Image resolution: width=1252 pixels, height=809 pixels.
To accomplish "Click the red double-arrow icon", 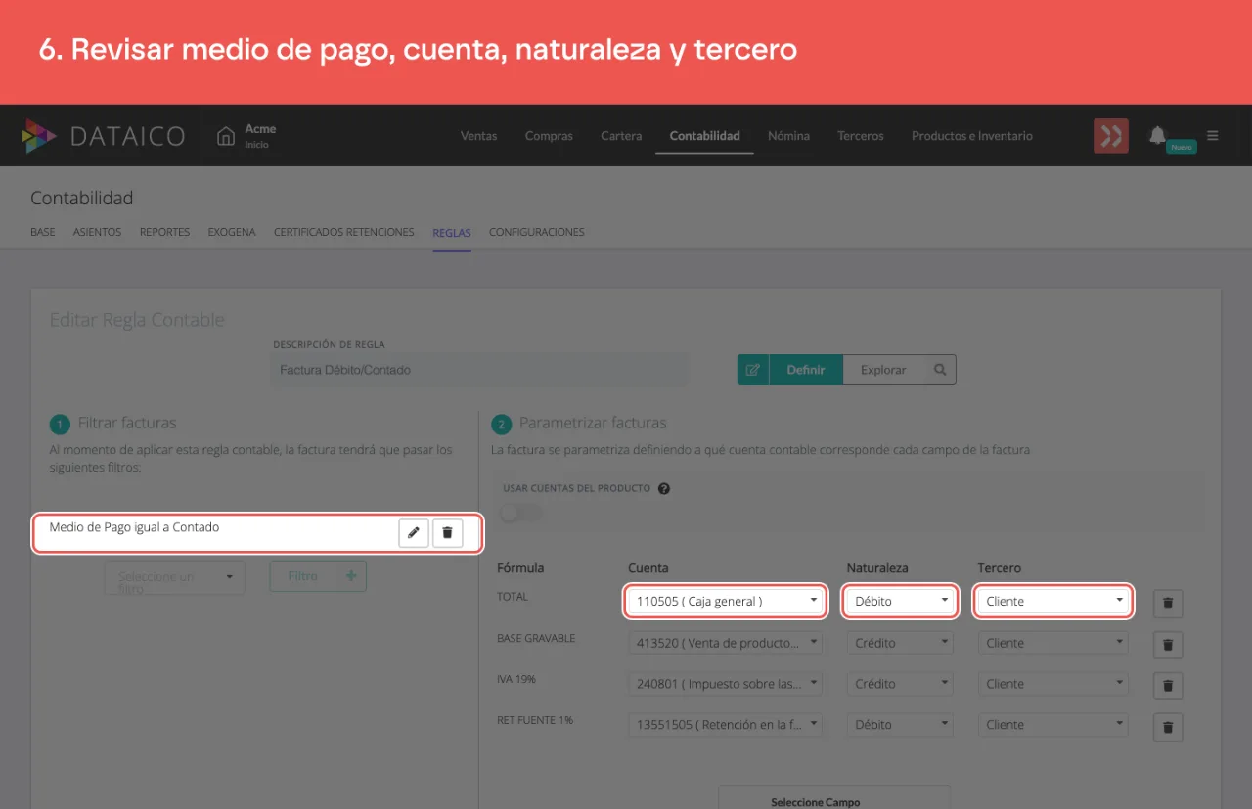I will pyautogui.click(x=1111, y=136).
